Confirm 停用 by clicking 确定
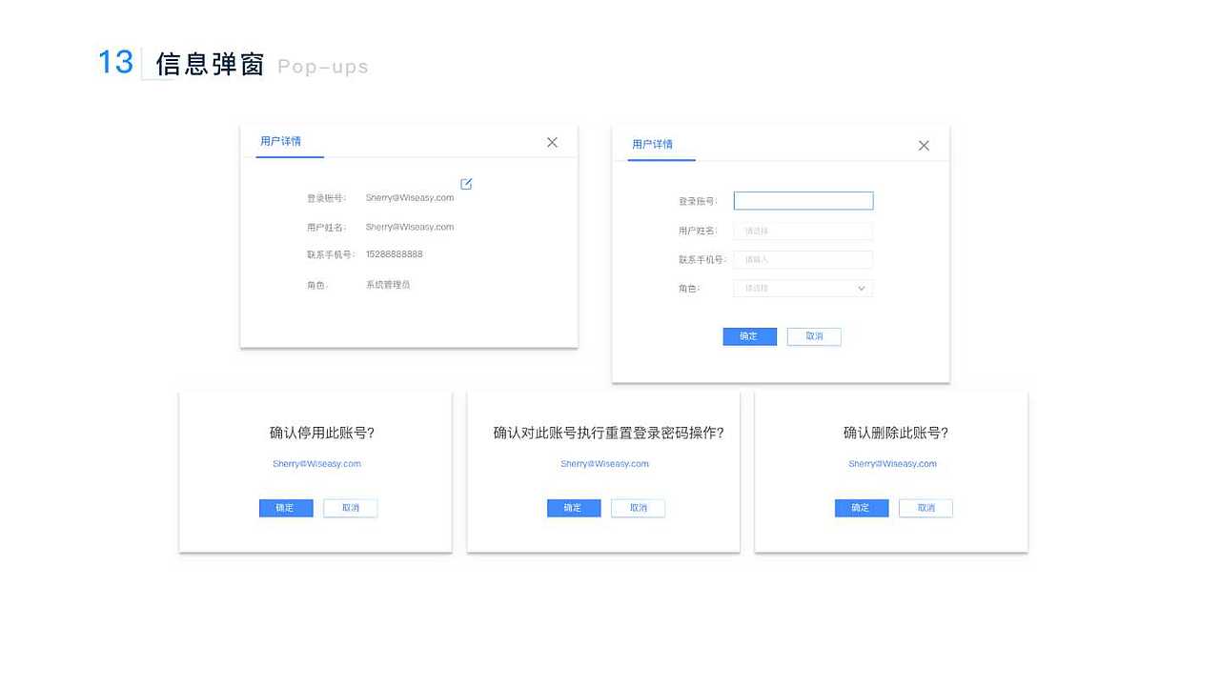 coord(285,508)
